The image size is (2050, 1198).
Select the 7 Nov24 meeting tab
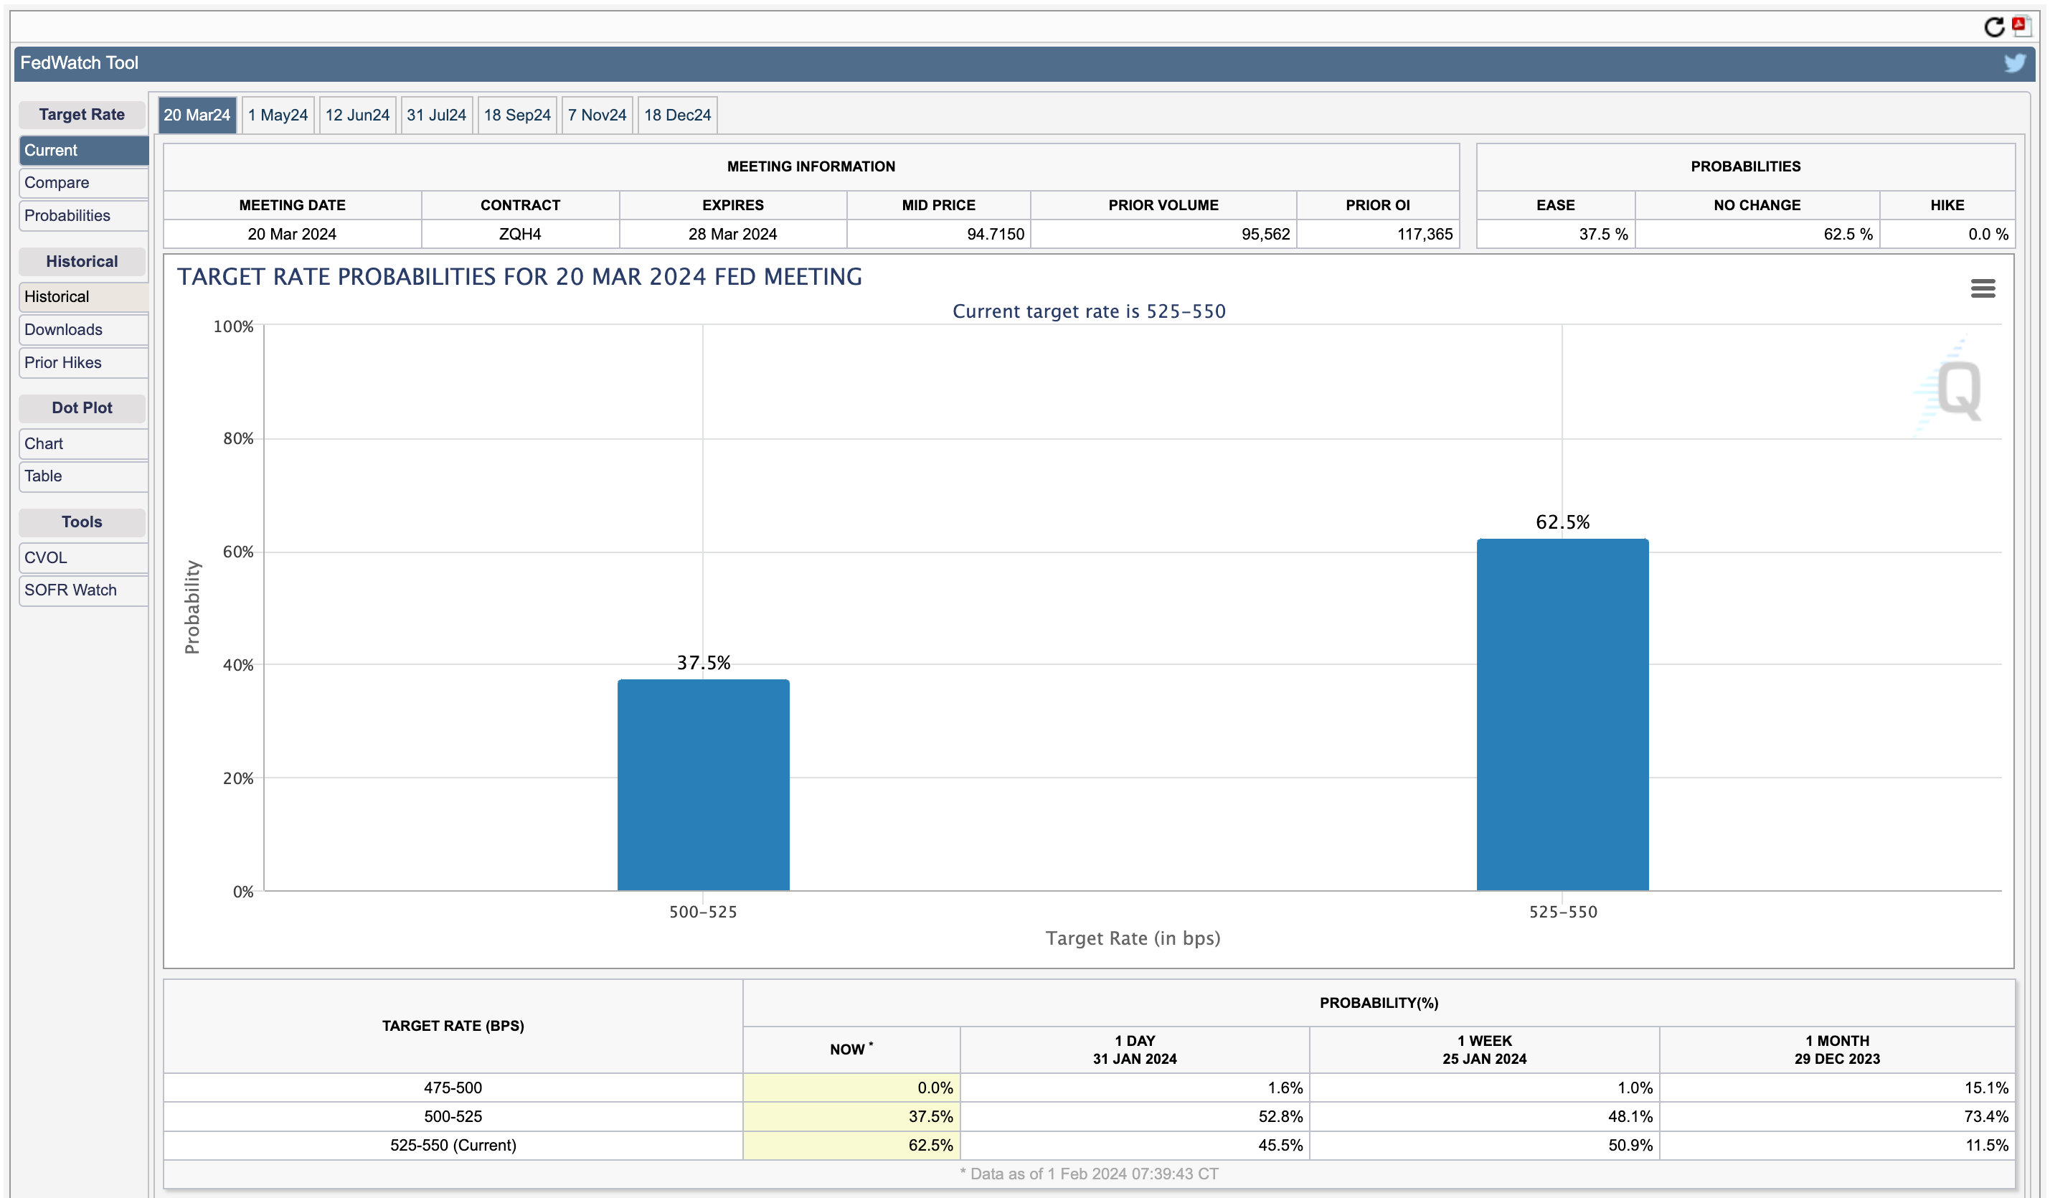click(x=596, y=115)
